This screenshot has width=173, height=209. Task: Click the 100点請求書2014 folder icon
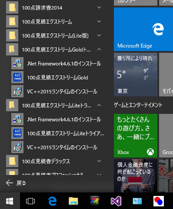[x=12, y=7]
